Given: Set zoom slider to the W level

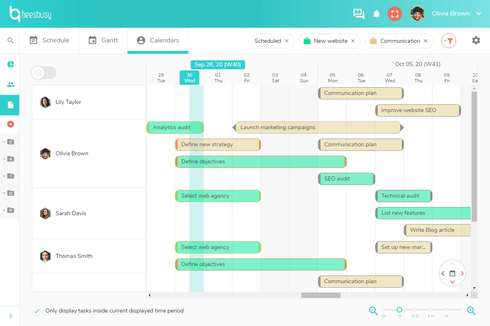Looking at the screenshot, I should coord(384,310).
